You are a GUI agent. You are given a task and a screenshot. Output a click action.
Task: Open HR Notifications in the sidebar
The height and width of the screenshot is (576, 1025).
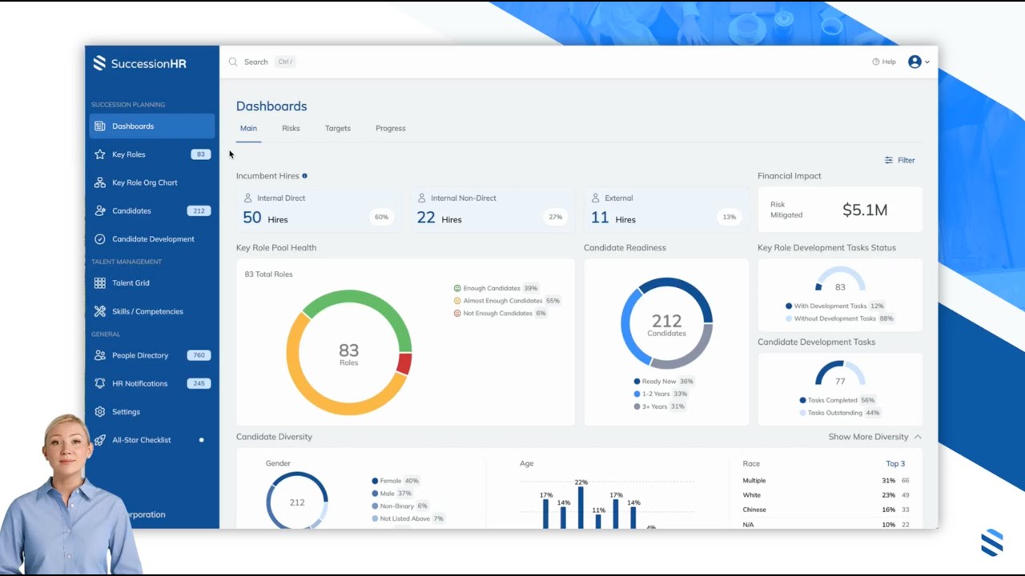tap(152, 384)
